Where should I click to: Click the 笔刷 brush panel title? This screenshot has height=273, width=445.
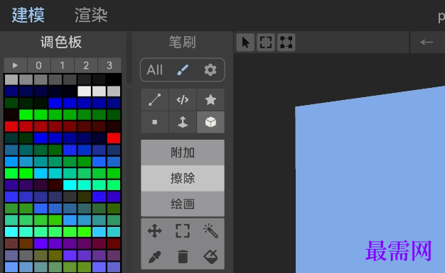click(x=183, y=43)
